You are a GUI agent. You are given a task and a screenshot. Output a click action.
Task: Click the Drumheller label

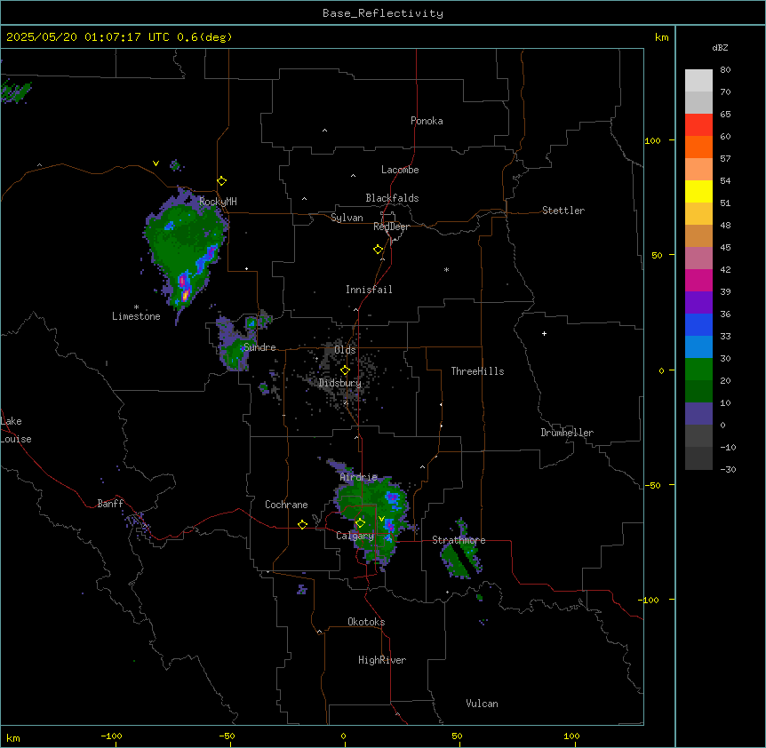tap(567, 433)
